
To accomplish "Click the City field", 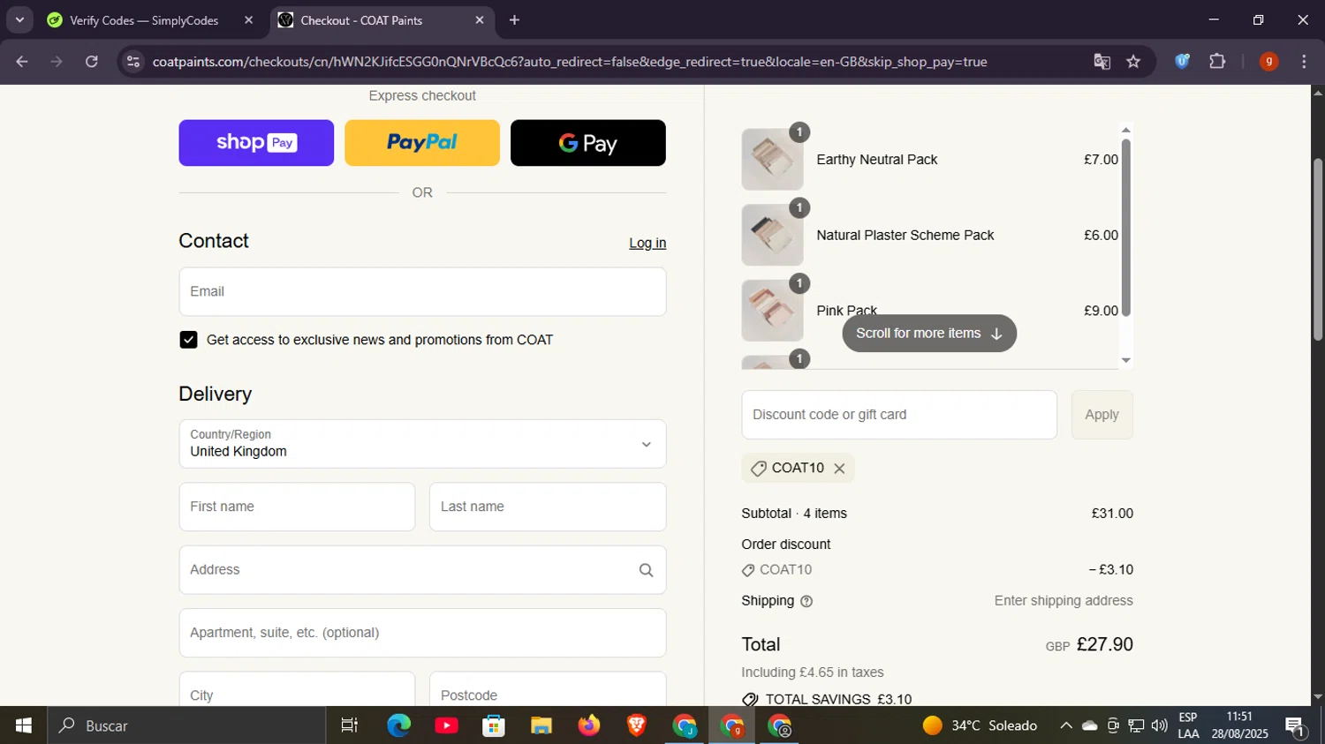I will click(x=297, y=689).
